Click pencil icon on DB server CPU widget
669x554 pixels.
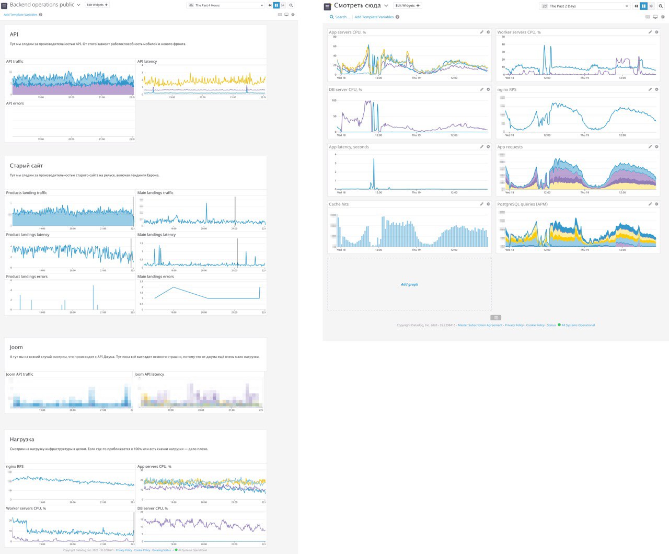(x=482, y=89)
